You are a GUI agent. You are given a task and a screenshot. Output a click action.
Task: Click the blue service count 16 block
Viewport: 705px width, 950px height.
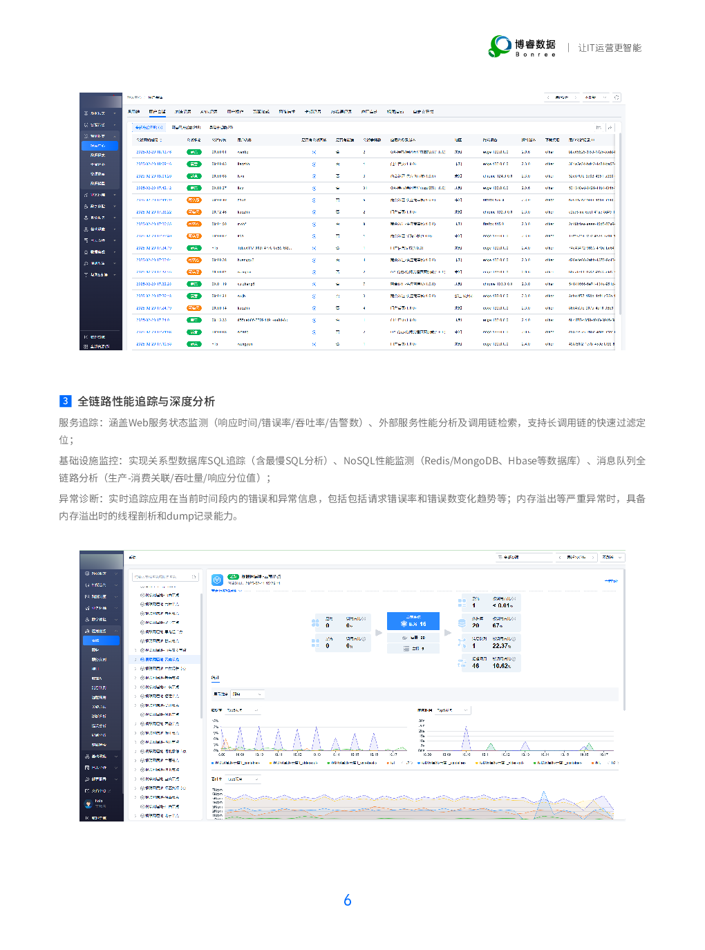click(x=413, y=620)
